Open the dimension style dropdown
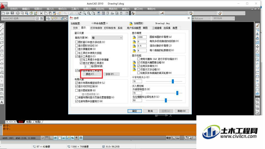Viewport: 265px width, 149px height. pyautogui.click(x=176, y=13)
